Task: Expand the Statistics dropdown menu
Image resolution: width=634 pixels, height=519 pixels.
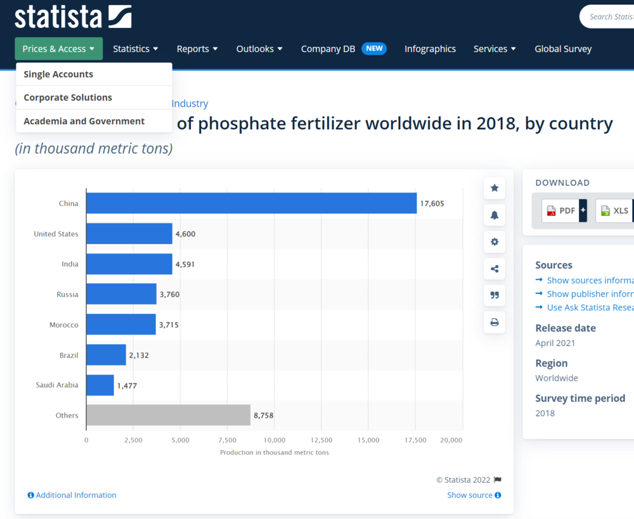Action: [135, 49]
